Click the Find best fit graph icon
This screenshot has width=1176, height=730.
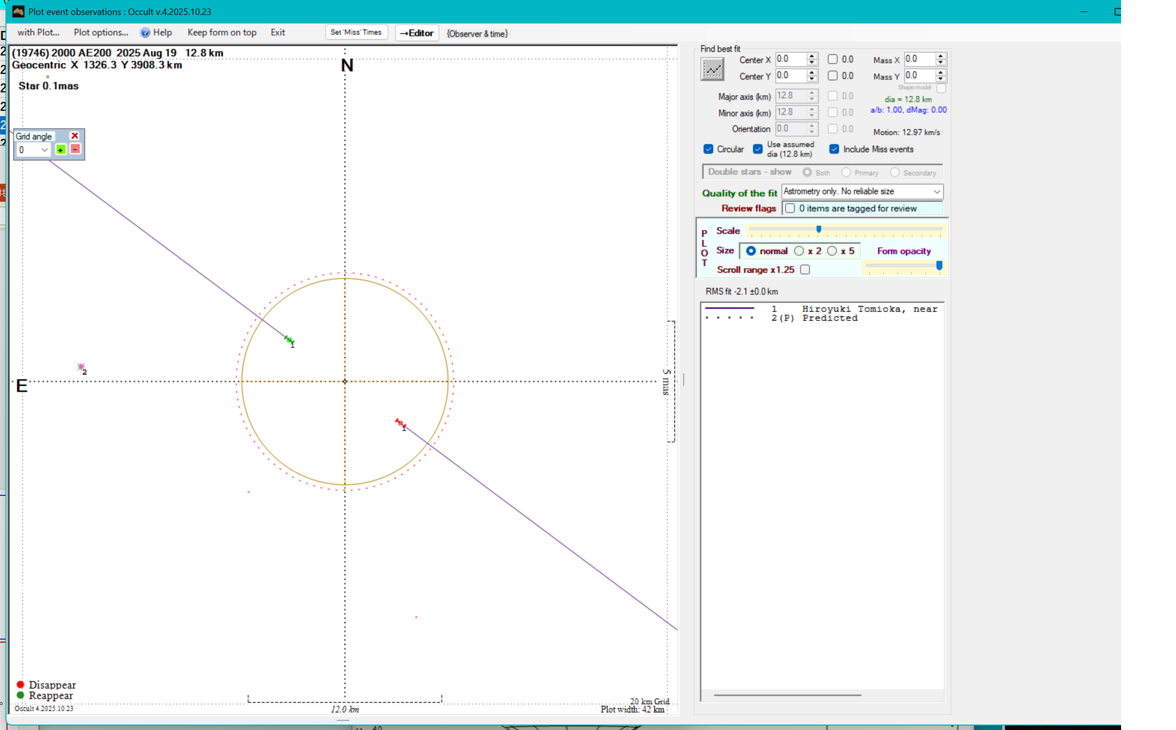[x=712, y=69]
